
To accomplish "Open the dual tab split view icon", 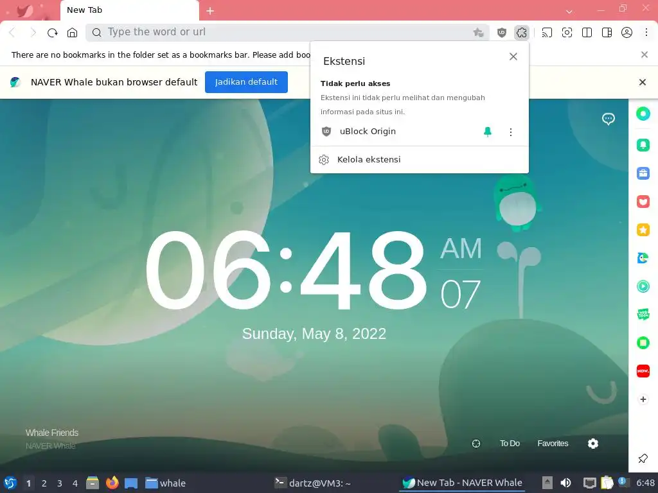I will click(587, 33).
